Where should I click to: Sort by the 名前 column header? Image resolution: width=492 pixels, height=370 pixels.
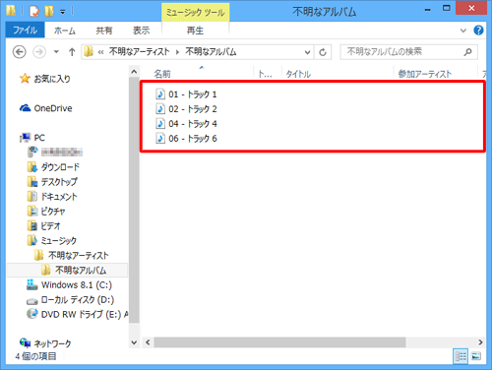162,74
